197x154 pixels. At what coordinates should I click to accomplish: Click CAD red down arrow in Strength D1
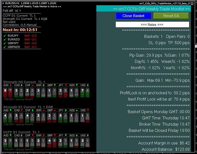coord(22,110)
